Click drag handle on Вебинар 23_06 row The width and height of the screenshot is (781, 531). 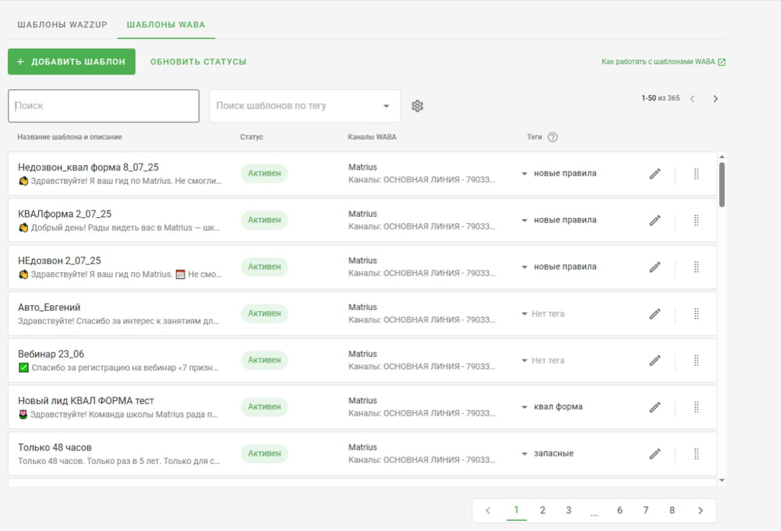click(x=696, y=361)
